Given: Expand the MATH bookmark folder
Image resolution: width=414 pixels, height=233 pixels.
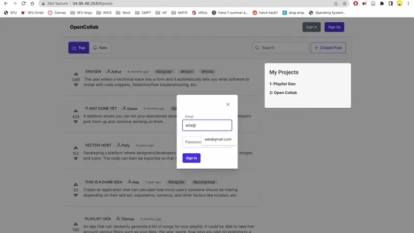Looking at the screenshot, I should pyautogui.click(x=179, y=12).
